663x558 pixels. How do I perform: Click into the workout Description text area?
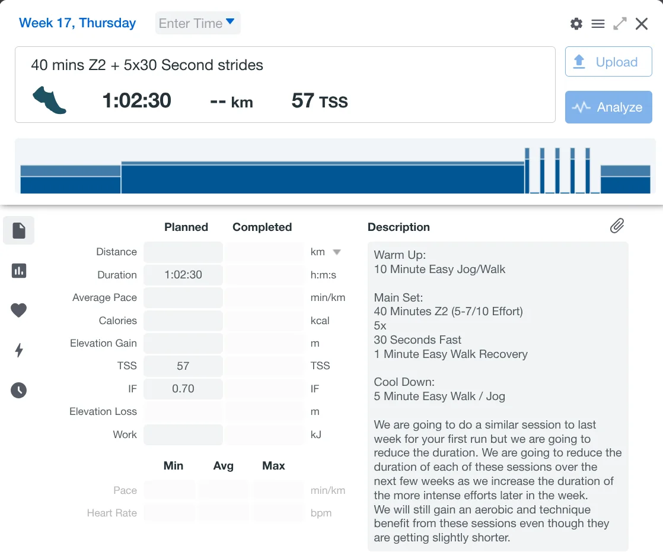[x=497, y=396]
